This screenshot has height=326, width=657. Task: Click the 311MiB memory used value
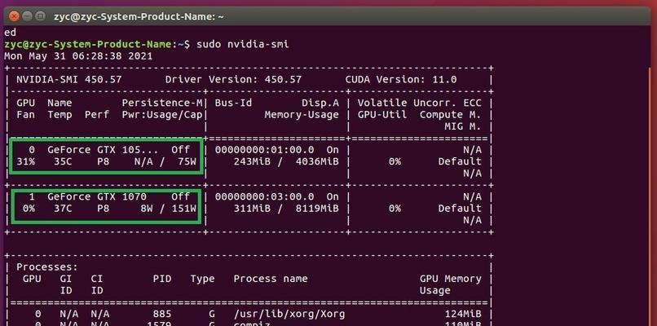click(252, 209)
